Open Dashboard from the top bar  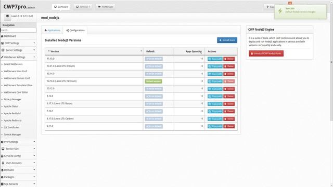tap(61, 7)
